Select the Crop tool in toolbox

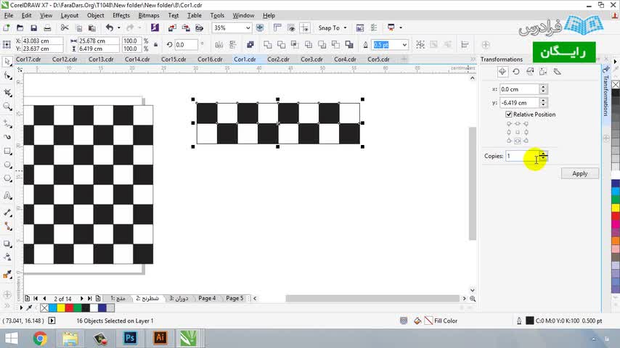(x=7, y=93)
